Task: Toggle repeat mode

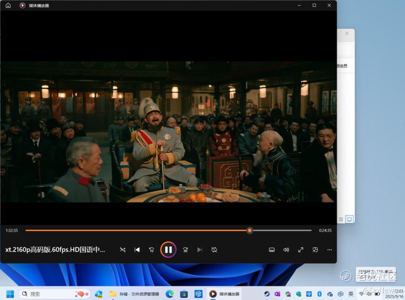Action: point(214,250)
